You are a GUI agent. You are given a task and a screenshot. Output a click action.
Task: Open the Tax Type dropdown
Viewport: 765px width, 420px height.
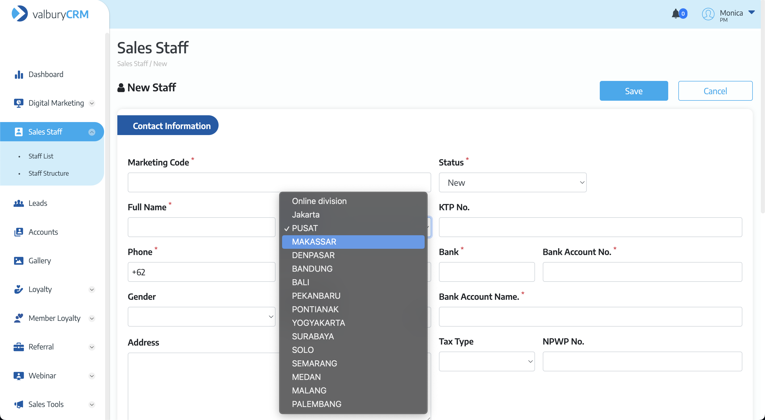coord(486,361)
